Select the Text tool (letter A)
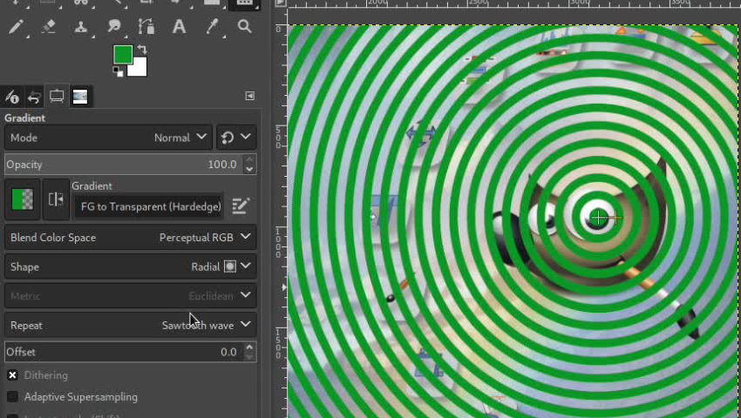The width and height of the screenshot is (741, 418). [x=179, y=26]
